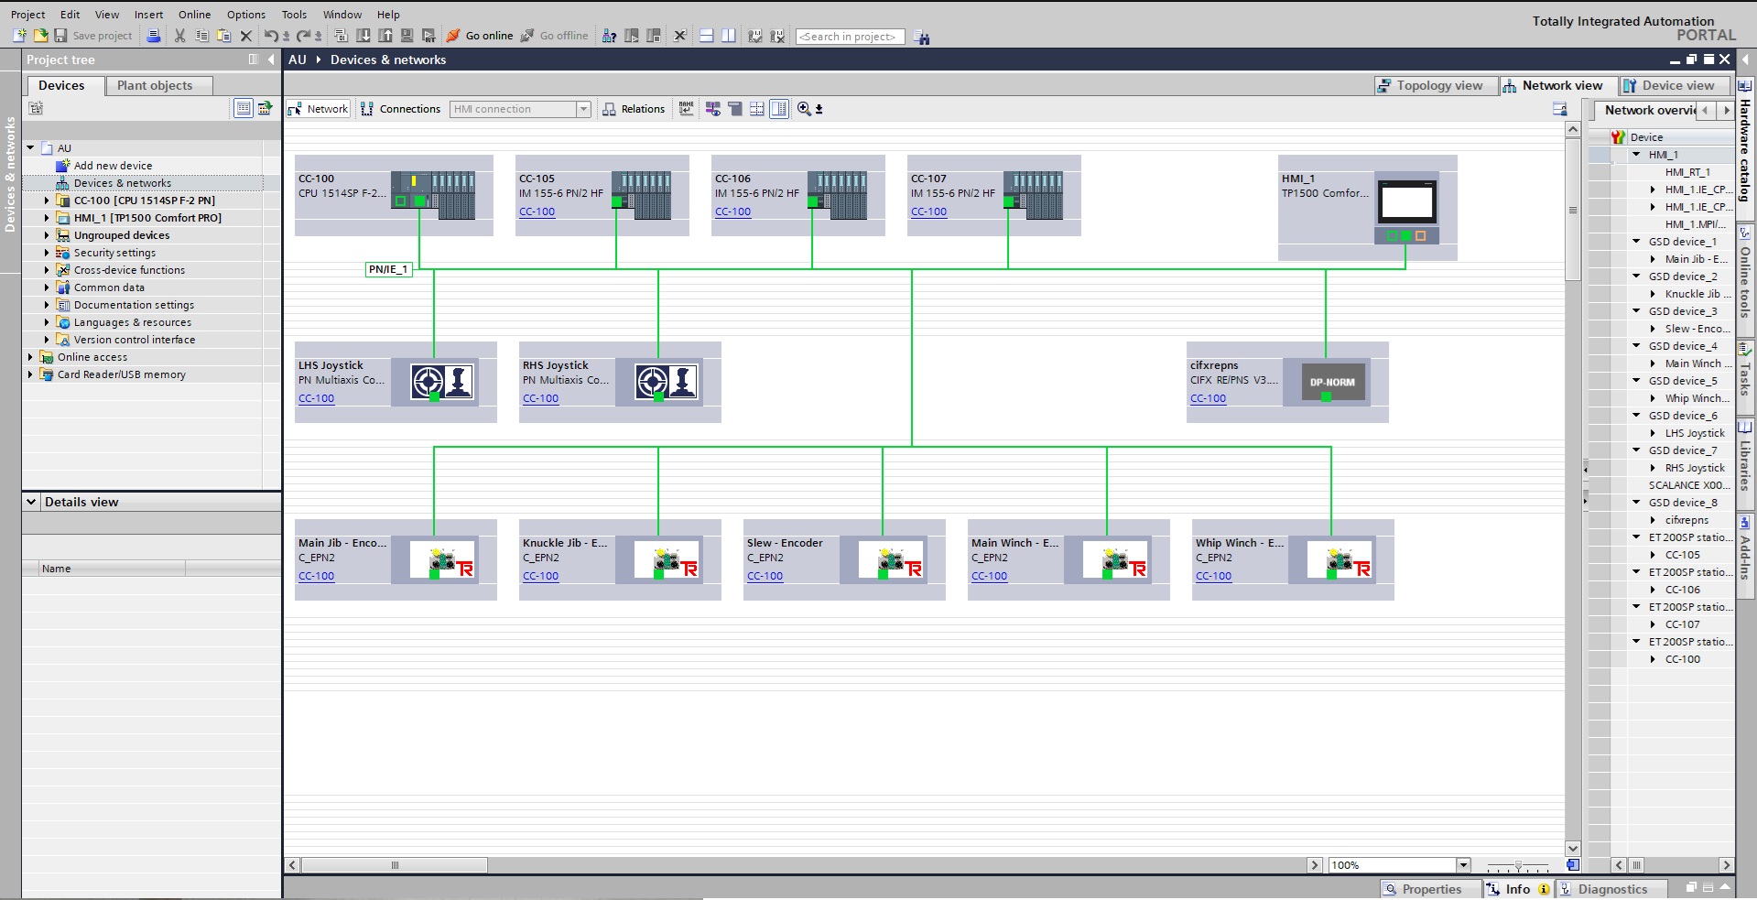
Task: Click the Cut scissors icon
Action: (179, 36)
